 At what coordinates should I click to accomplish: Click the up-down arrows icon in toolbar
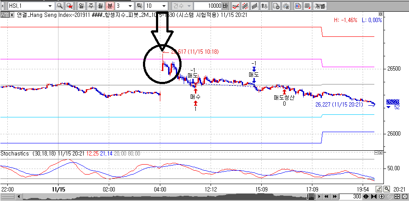pyautogui.click(x=265, y=6)
